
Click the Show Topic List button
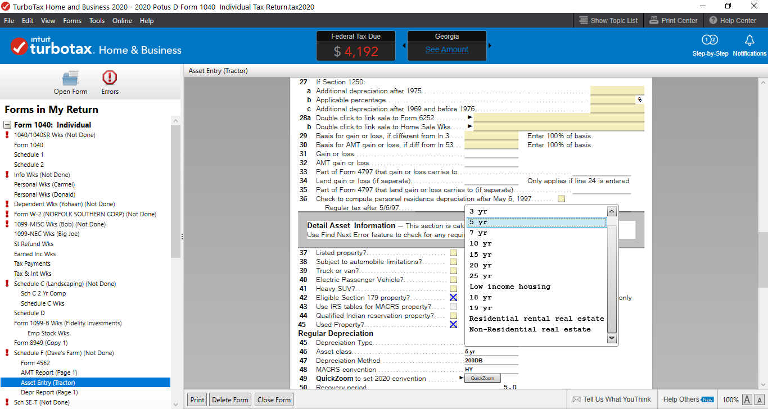tap(608, 20)
